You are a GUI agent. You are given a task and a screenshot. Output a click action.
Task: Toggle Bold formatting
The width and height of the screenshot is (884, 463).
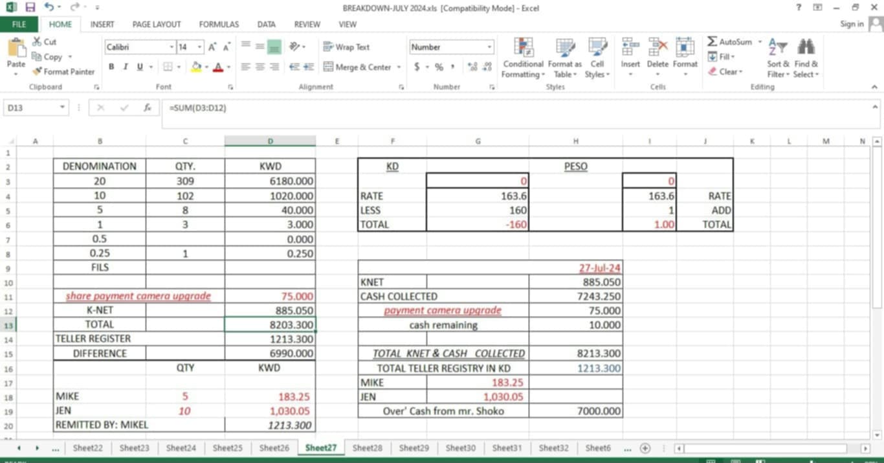tap(111, 67)
